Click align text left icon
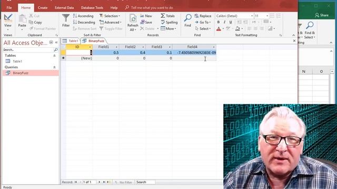Screen dimensions: 337x189 (249, 28)
